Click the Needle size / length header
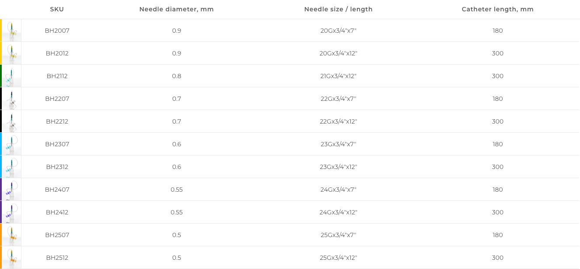The width and height of the screenshot is (580, 269). (x=338, y=9)
